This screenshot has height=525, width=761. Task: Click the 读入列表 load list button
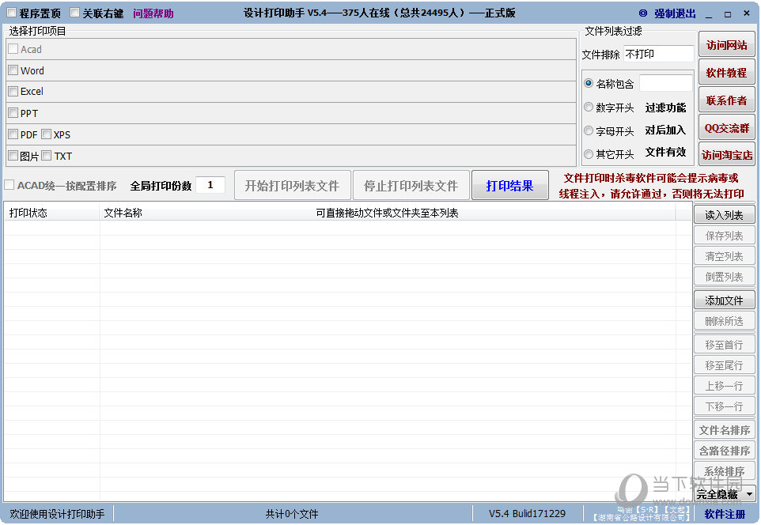coord(724,215)
